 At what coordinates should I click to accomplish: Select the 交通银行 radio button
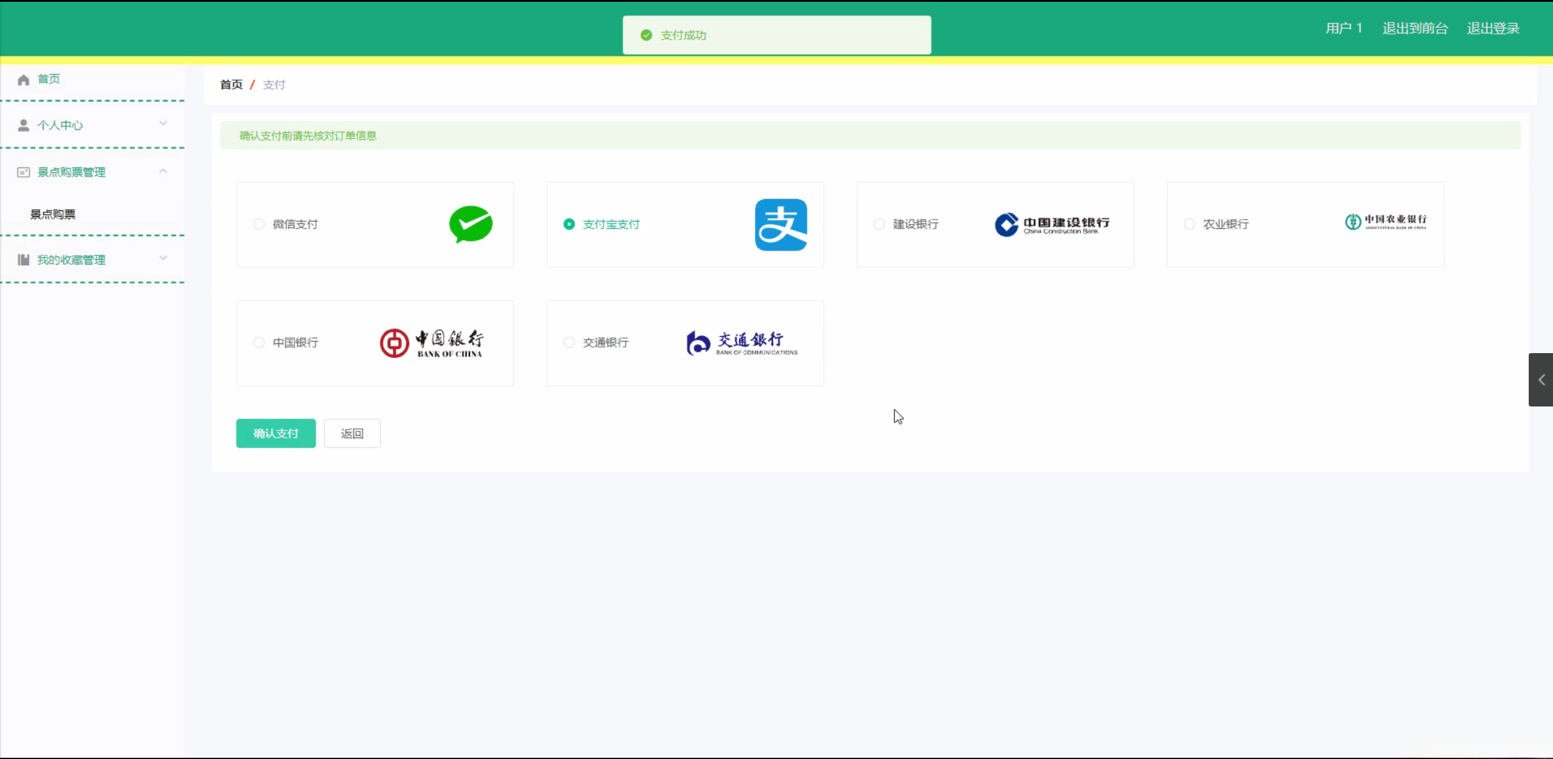569,343
